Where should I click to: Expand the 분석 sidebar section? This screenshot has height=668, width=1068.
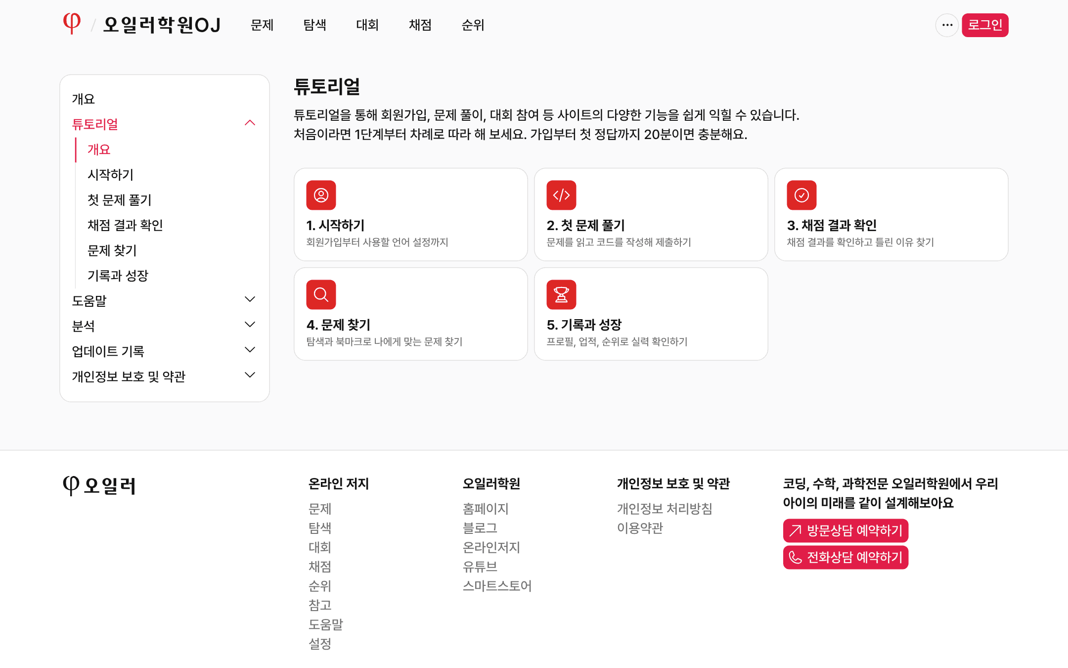click(x=250, y=325)
